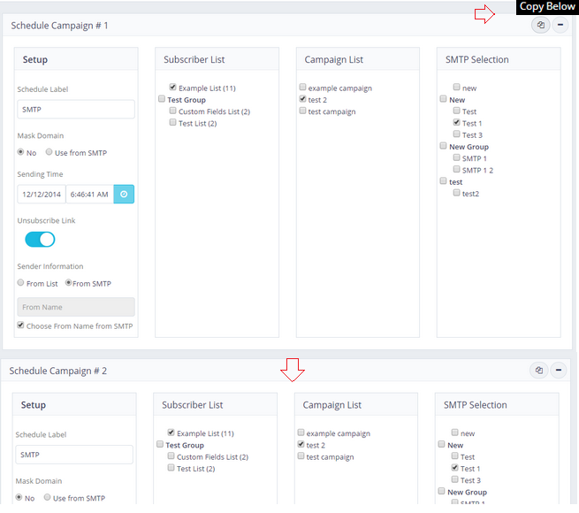Screen dimensions: 579x513
Task: Click the sending time field 6:46:41 AM
Action: pos(89,194)
